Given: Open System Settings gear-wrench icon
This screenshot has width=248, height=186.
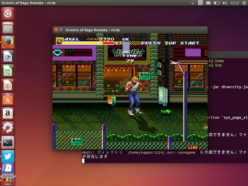Looking at the screenshot, I should (x=8, y=128).
